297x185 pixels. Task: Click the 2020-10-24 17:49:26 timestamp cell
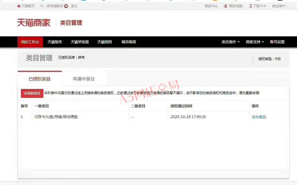188,117
